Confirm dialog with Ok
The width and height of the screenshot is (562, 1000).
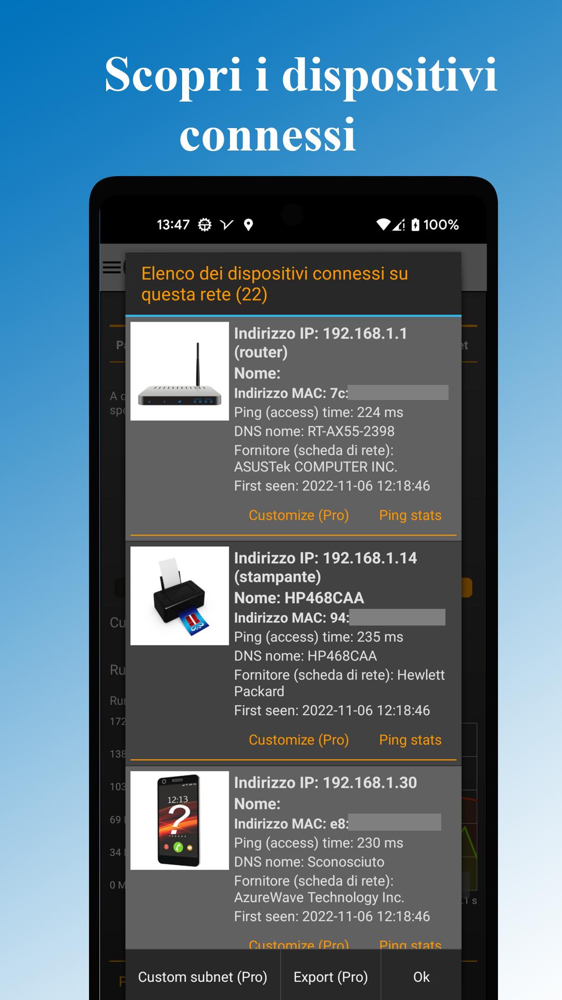[421, 977]
